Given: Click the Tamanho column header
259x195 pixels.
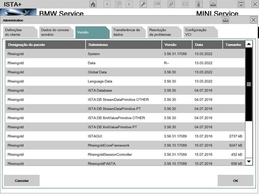Looking at the screenshot, I should [x=234, y=45].
